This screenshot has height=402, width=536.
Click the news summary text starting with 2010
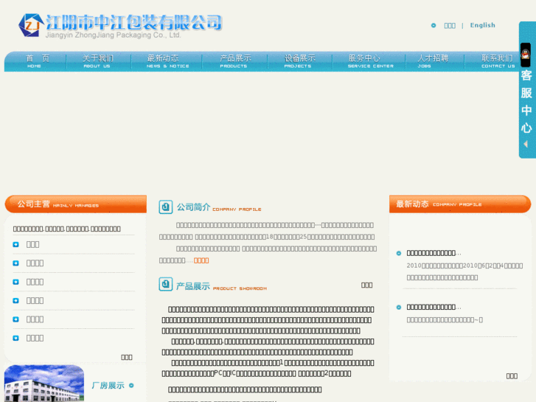464,271
